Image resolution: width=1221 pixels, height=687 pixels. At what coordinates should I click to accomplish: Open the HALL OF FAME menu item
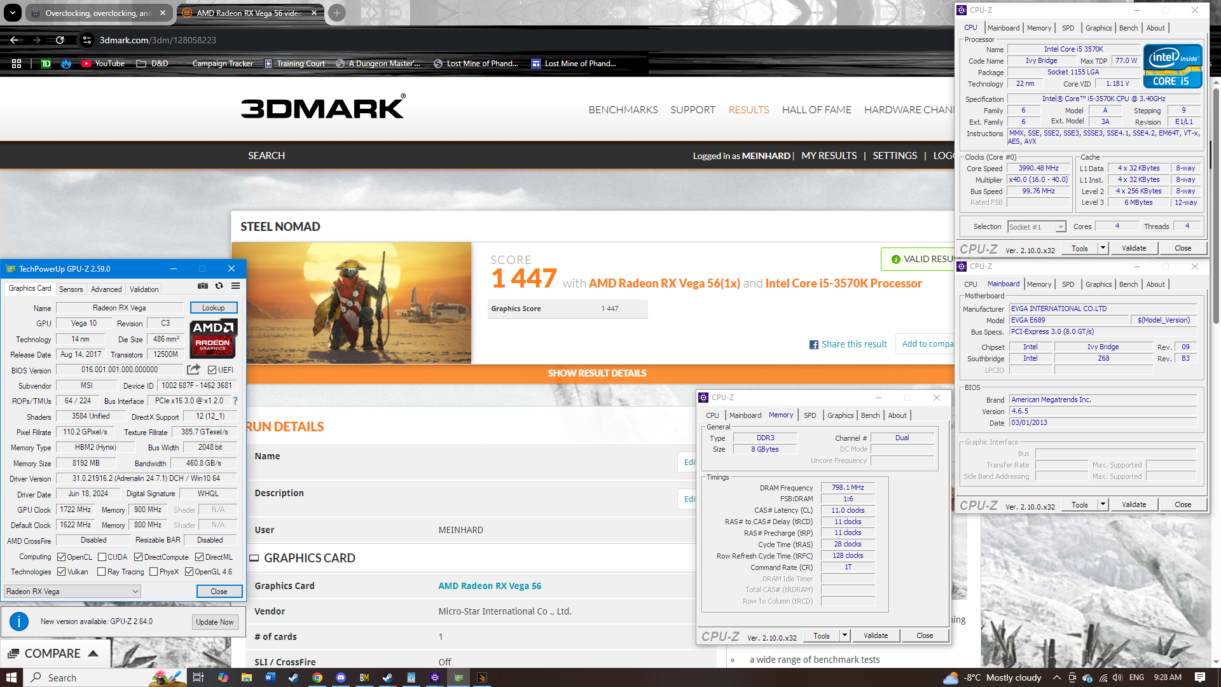pos(817,110)
